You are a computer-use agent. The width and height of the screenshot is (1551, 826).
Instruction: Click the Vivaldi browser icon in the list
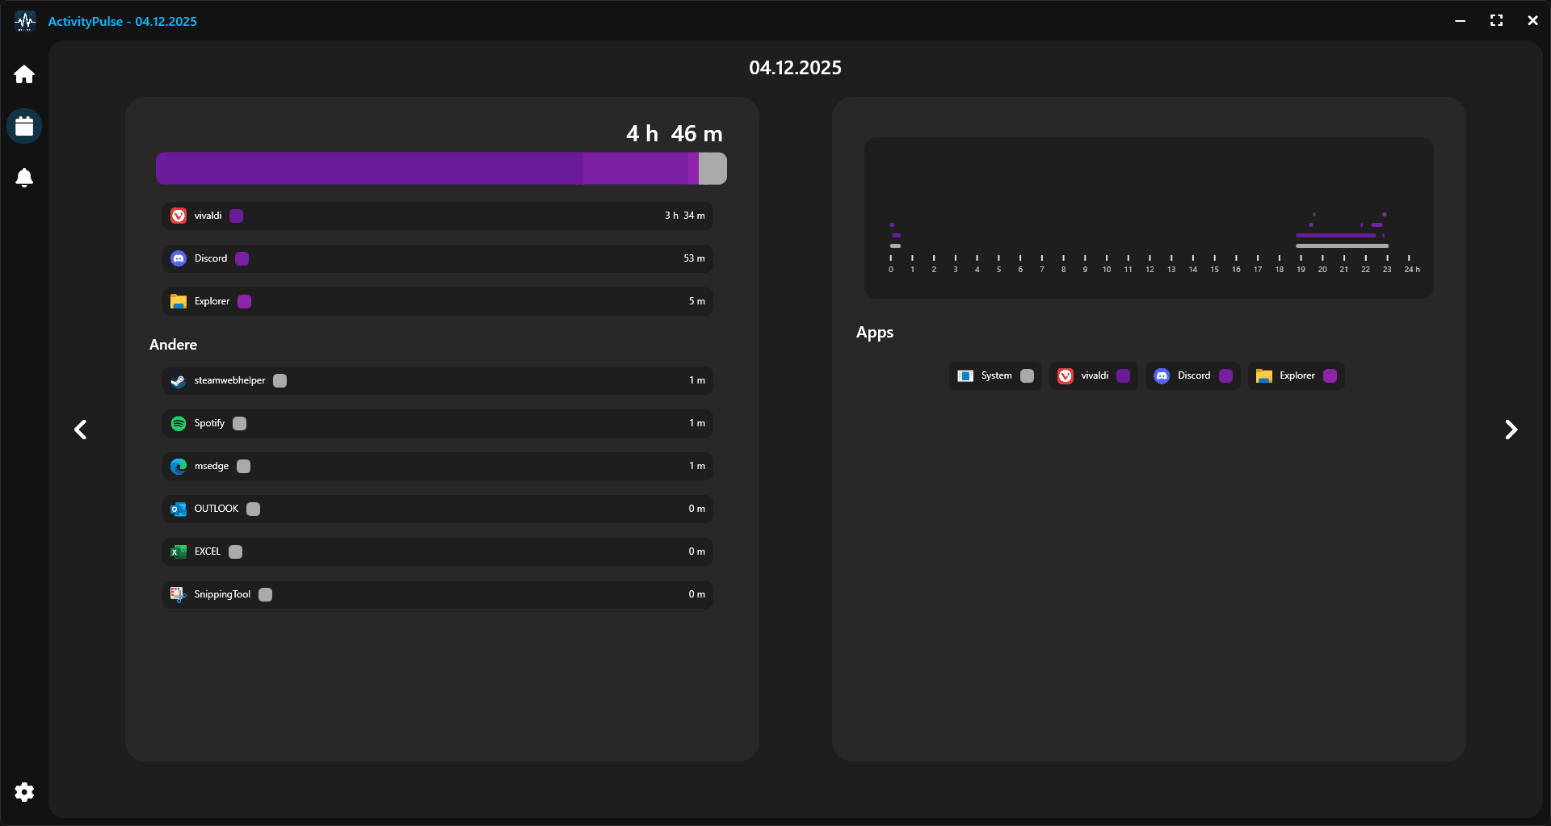[179, 216]
